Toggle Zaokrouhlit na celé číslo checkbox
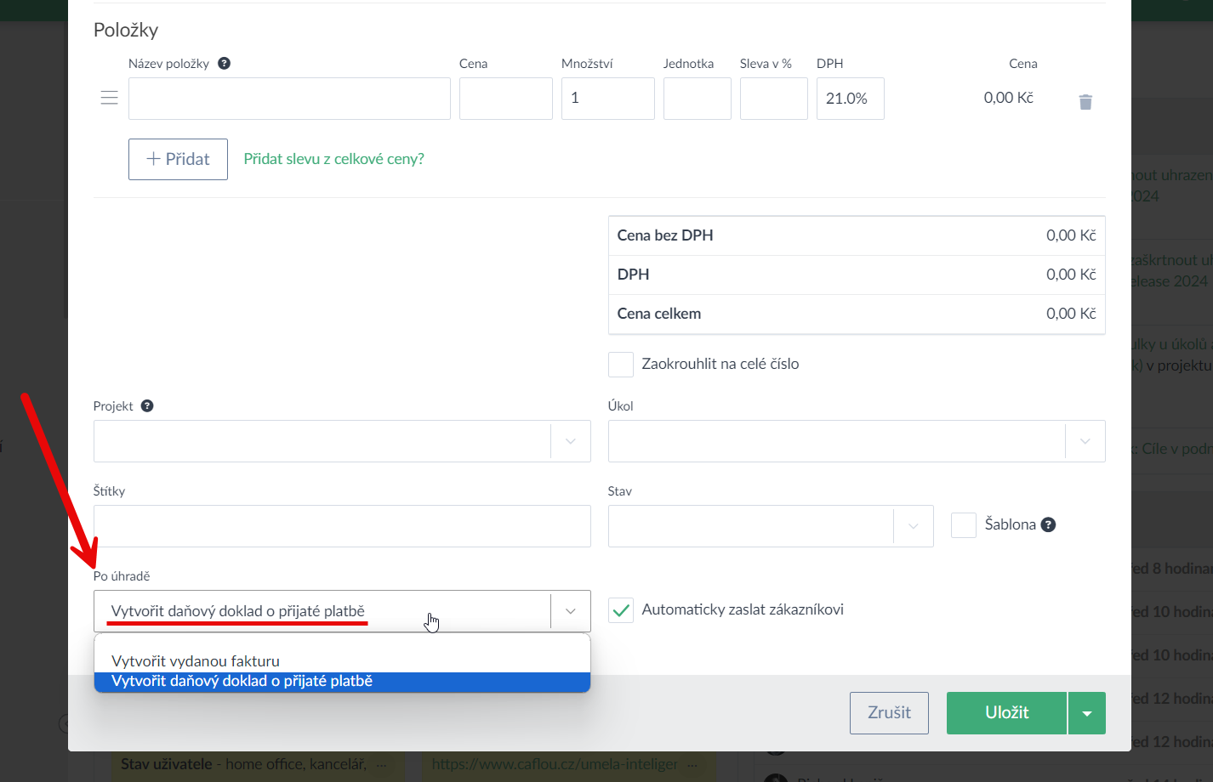The width and height of the screenshot is (1213, 782). pyautogui.click(x=621, y=365)
